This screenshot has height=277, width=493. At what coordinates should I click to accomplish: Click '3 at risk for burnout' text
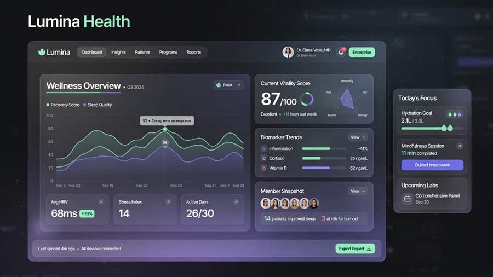coord(340,218)
